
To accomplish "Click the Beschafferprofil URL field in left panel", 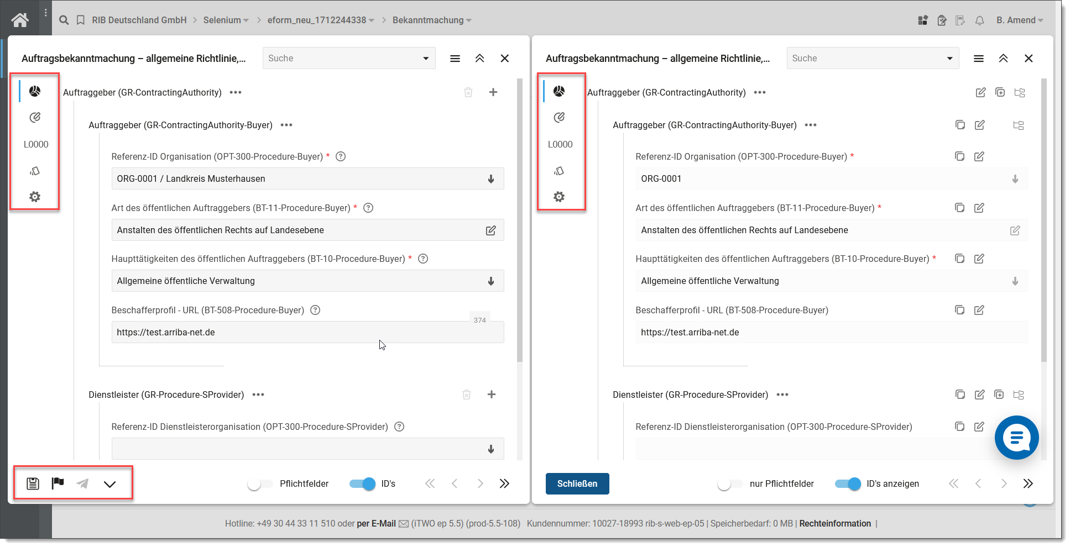I will click(307, 333).
